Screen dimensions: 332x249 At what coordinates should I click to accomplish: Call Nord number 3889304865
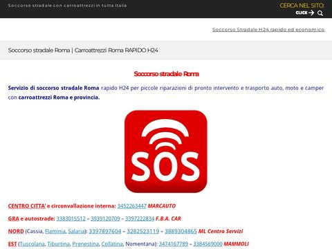(181, 231)
